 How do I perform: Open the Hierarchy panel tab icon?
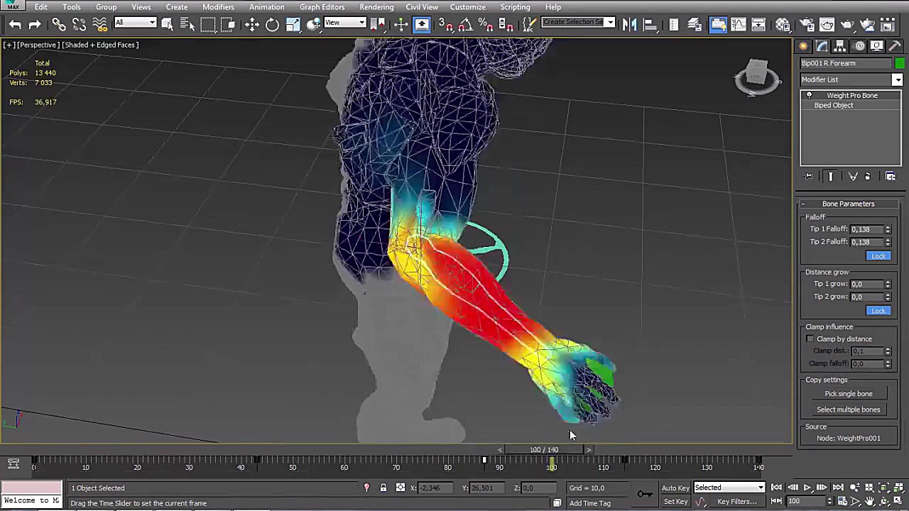coord(840,46)
